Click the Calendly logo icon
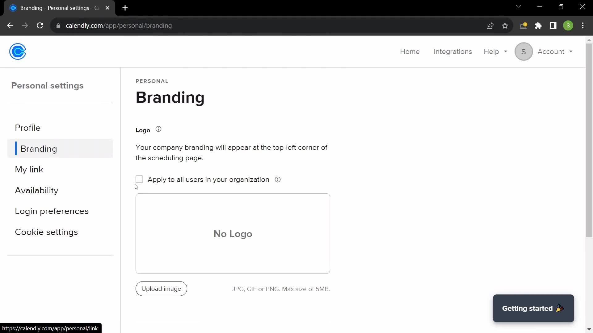The height and width of the screenshot is (333, 593). click(x=18, y=51)
